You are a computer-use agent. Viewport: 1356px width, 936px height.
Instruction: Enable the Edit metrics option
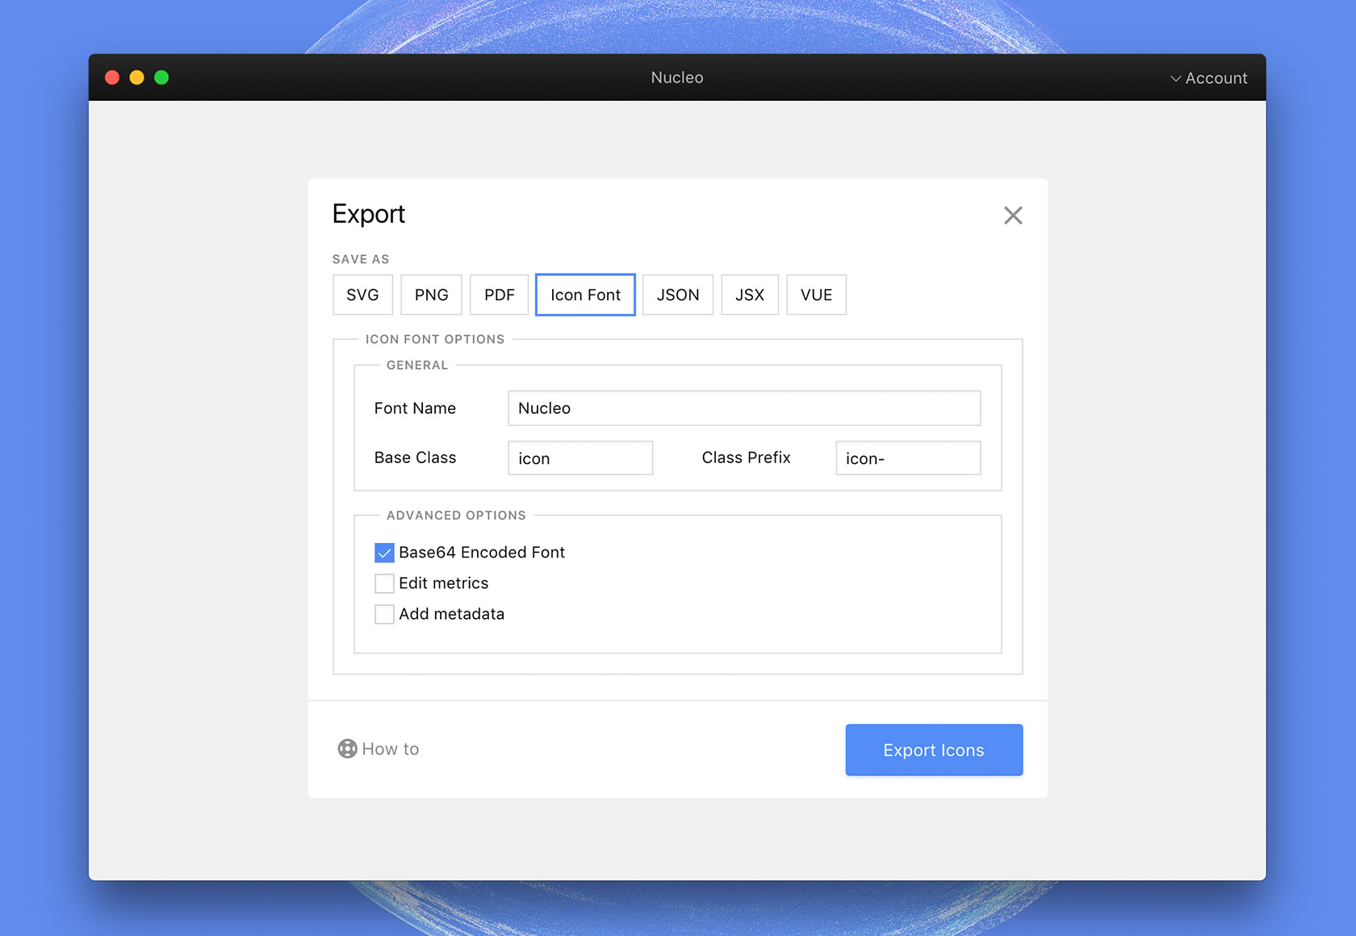(x=384, y=583)
